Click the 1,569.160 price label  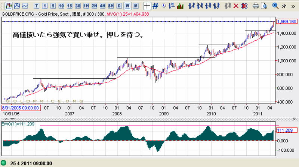pyautogui.click(x=286, y=22)
